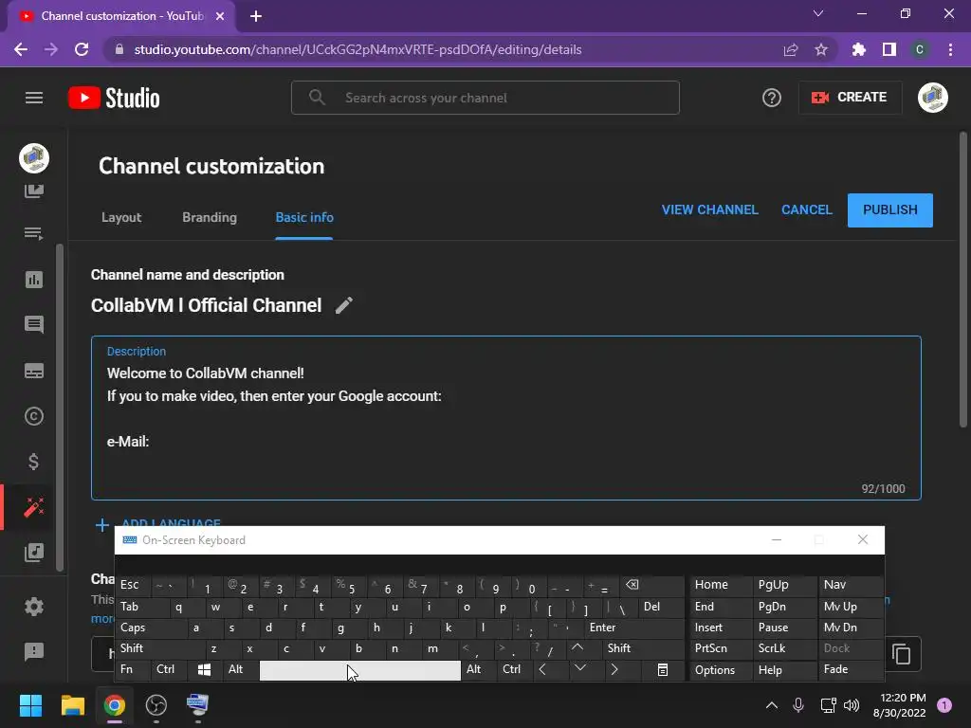Image resolution: width=971 pixels, height=728 pixels.
Task: Open Send feedback icon in sidebar
Action: click(x=34, y=651)
